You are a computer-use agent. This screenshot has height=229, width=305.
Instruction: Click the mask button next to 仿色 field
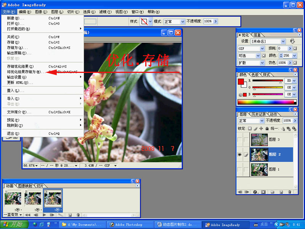pos(295,63)
